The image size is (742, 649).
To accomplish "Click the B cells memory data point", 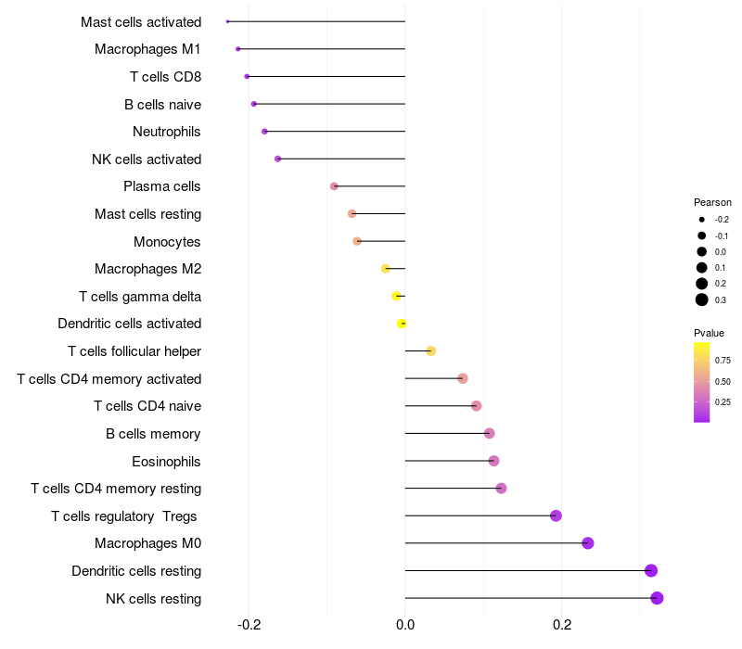I will click(x=489, y=433).
